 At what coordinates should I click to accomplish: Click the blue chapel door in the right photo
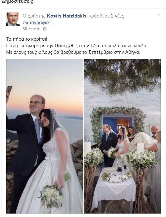click(x=110, y=124)
